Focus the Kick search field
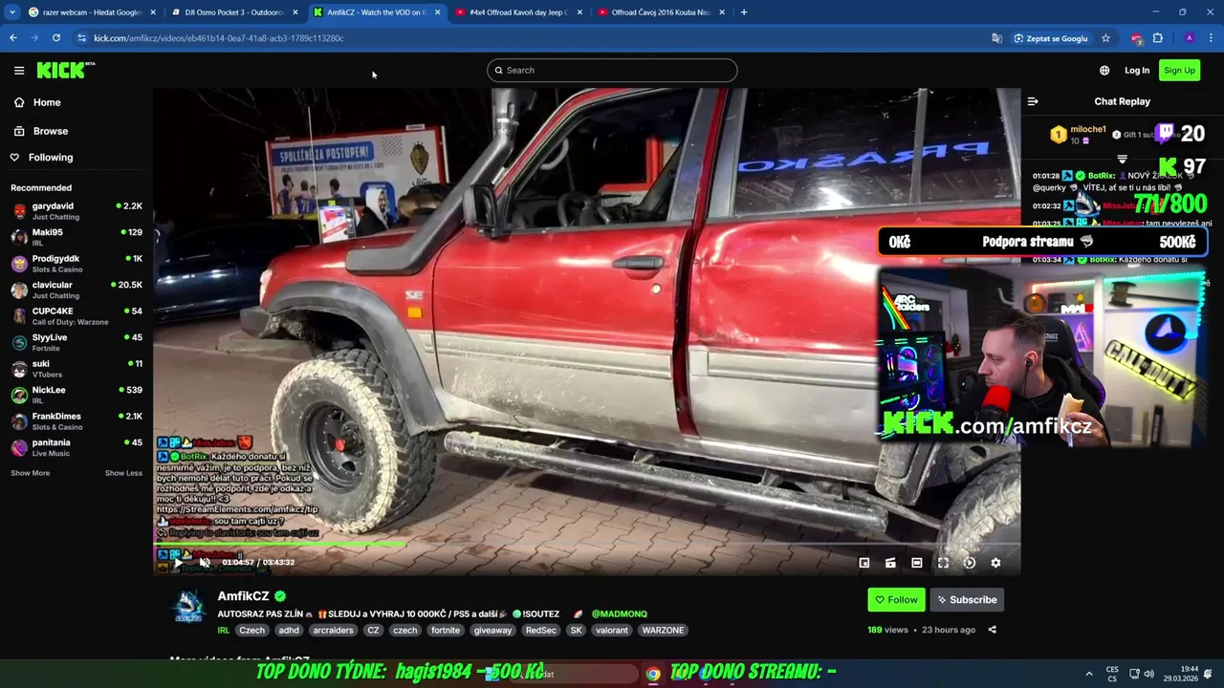The height and width of the screenshot is (688, 1224). 612,70
